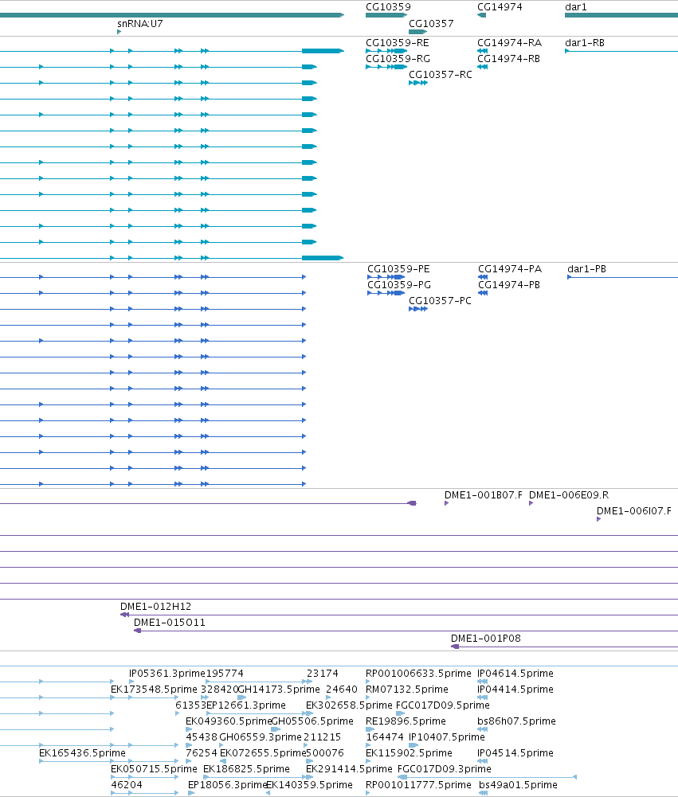Click cDNA label RE19896.5prime
678x797 pixels.
(x=406, y=721)
